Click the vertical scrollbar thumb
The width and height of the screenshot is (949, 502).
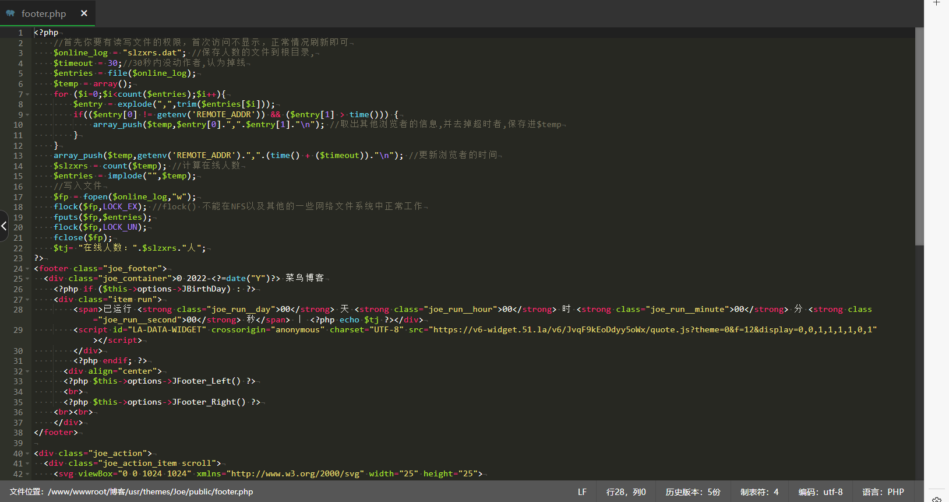[x=919, y=137]
